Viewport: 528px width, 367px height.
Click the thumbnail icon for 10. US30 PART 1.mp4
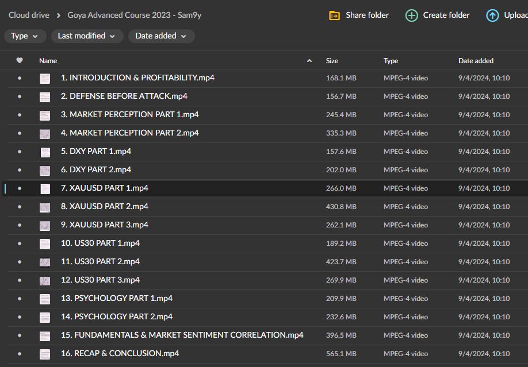pos(44,244)
